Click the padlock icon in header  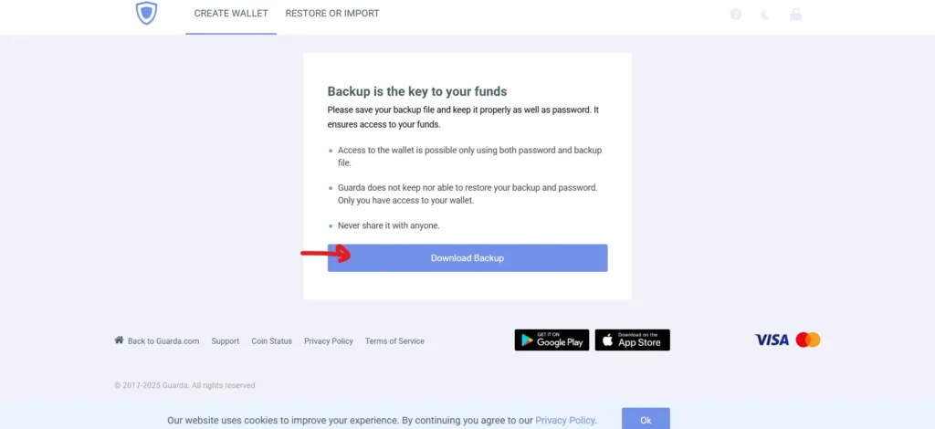[x=795, y=15]
